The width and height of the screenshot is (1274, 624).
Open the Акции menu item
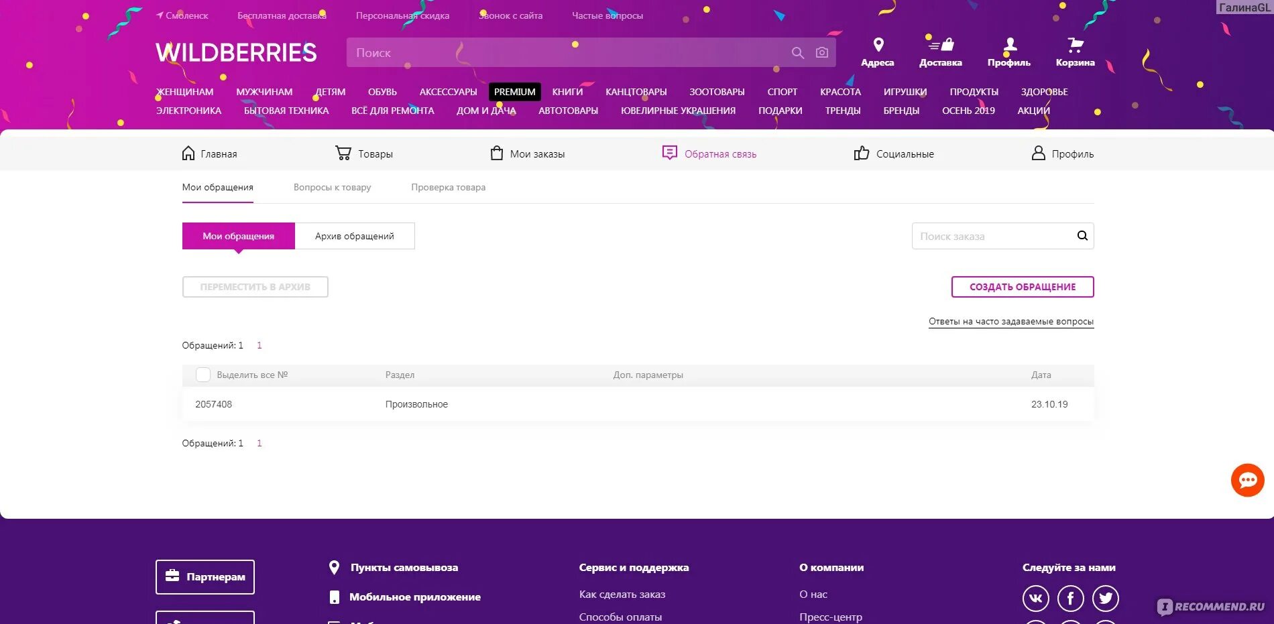click(x=1033, y=111)
